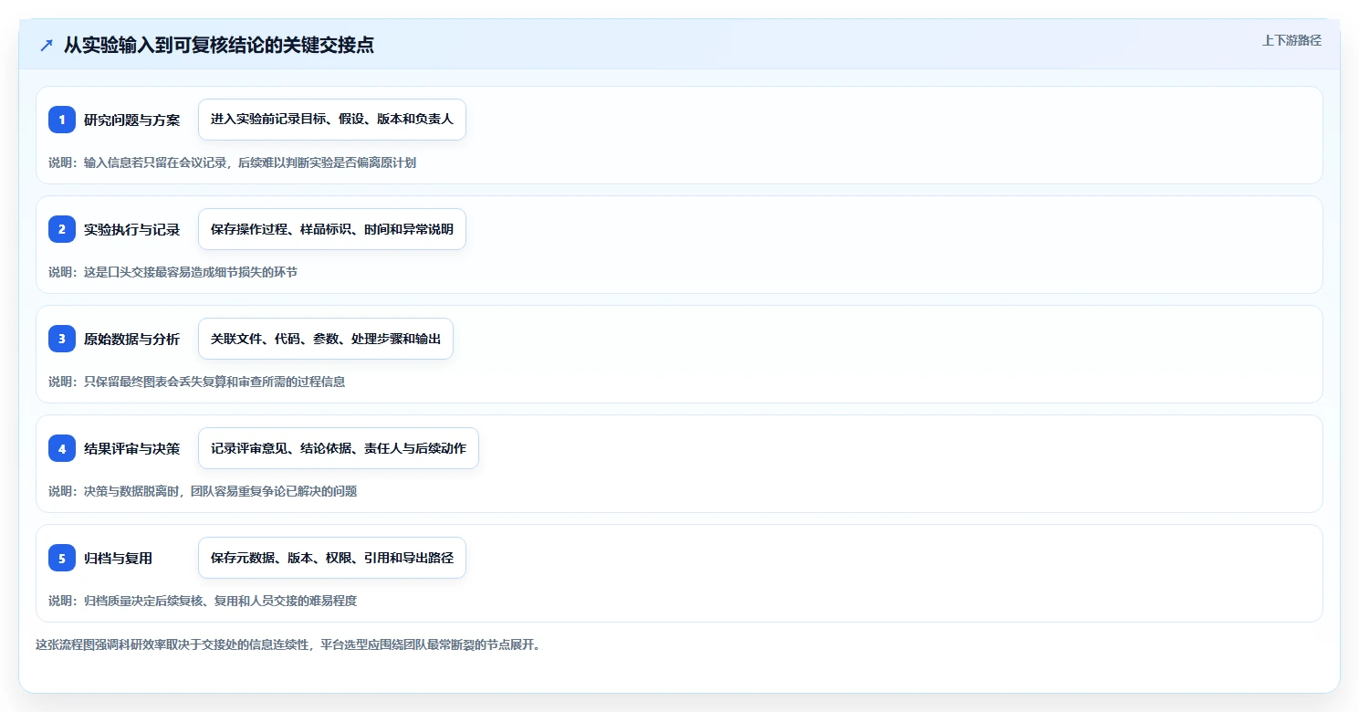Click the 上下游路径 label
The width and height of the screenshot is (1359, 712).
1291,40
